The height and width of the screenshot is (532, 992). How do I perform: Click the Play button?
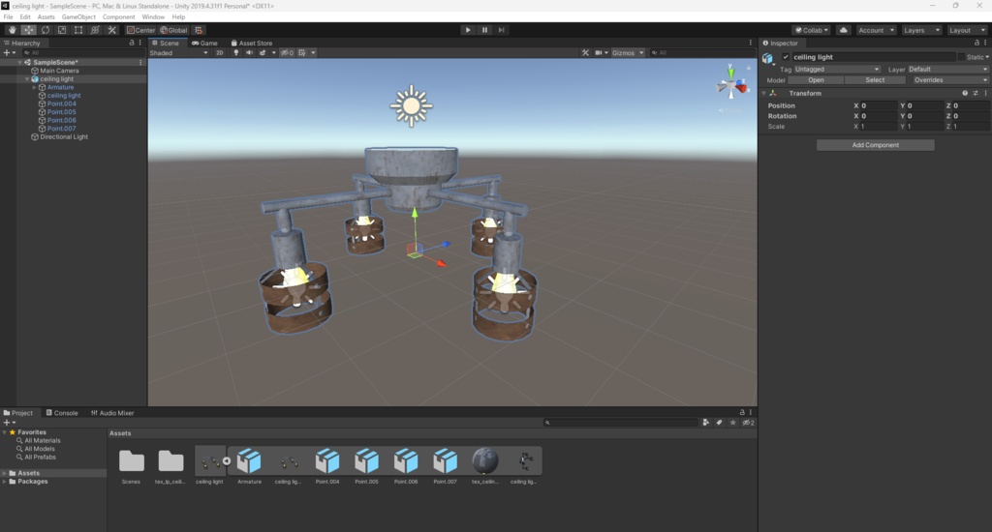468,30
